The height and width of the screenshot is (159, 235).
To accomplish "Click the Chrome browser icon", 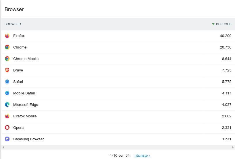I will 7,47.
